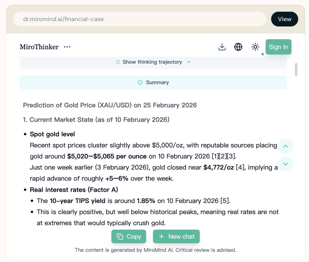Click the URL address field
The width and height of the screenshot is (309, 262).
(x=140, y=19)
